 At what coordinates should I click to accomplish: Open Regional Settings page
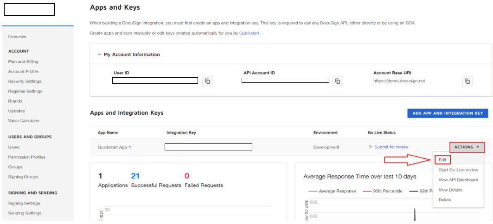click(25, 91)
